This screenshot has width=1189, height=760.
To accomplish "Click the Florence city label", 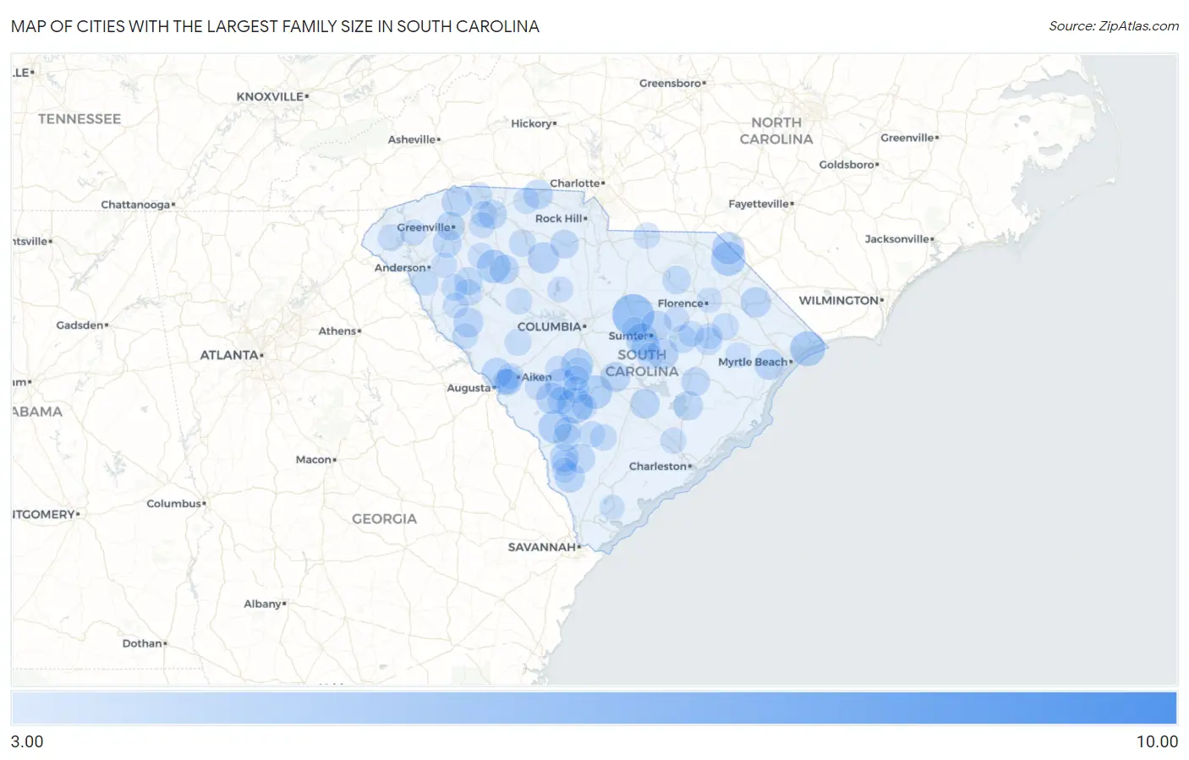I will 681,303.
